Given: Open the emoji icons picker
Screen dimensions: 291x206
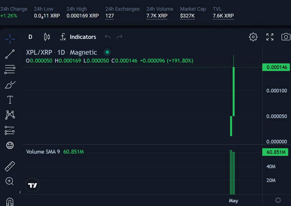Looking at the screenshot, I should click(10, 145).
